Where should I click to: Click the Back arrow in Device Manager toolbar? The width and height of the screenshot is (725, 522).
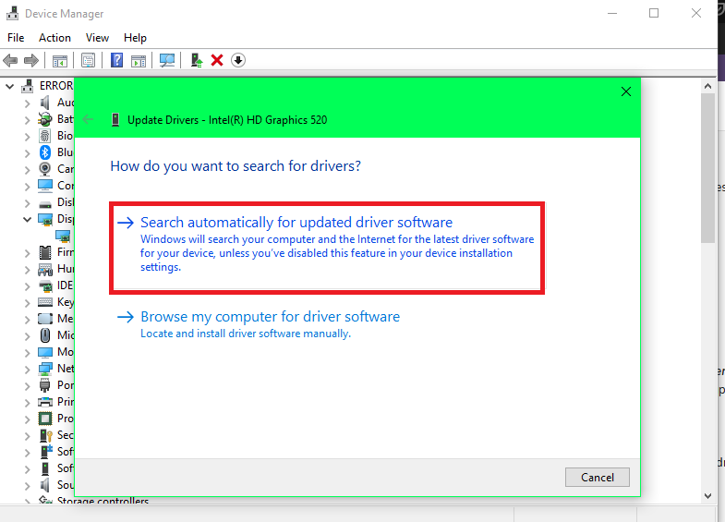(10, 60)
